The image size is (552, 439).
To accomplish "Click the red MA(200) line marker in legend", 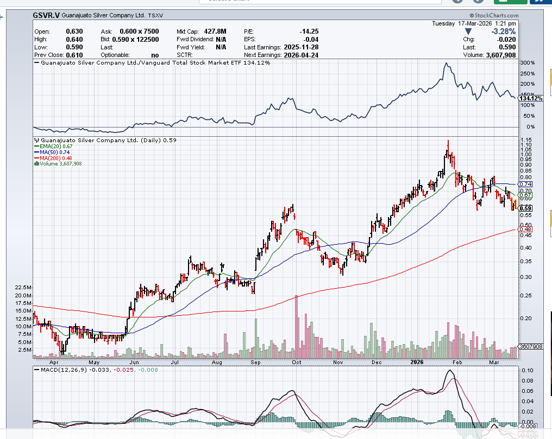I will 36,158.
